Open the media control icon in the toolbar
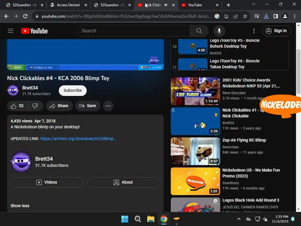Viewport: 301px width, 226px height. click(x=257, y=16)
